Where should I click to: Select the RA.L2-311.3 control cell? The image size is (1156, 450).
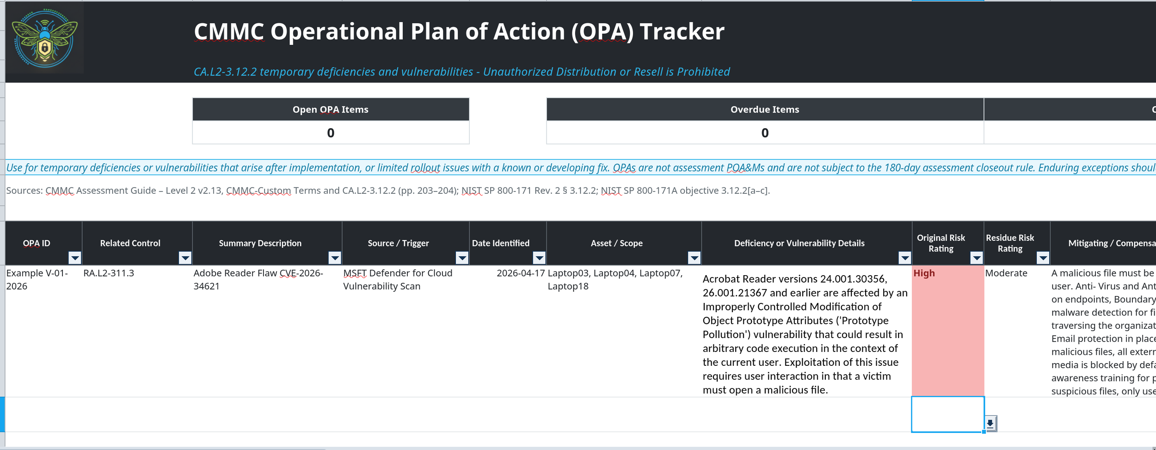[137, 331]
